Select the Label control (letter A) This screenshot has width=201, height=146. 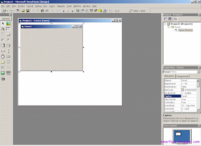tap(3, 29)
